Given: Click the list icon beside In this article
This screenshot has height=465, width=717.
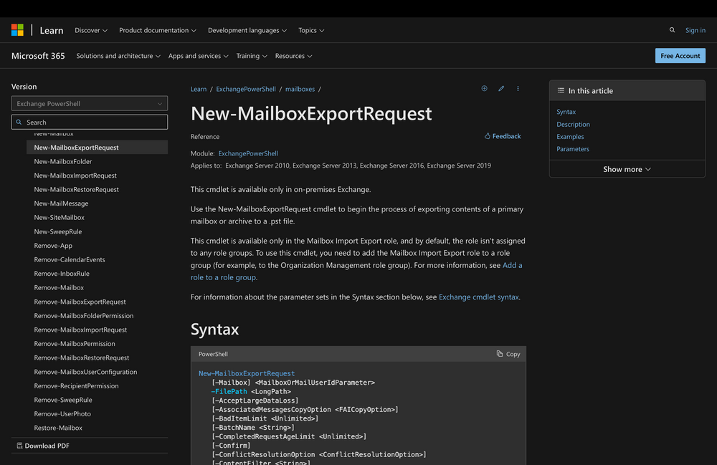Looking at the screenshot, I should 560,90.
